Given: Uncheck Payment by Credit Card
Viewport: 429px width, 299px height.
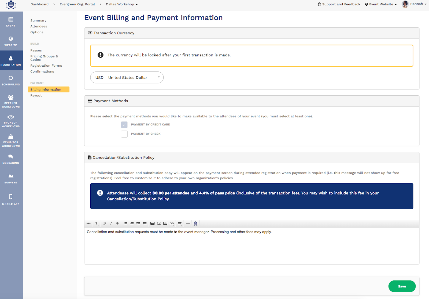Looking at the screenshot, I should pyautogui.click(x=124, y=124).
